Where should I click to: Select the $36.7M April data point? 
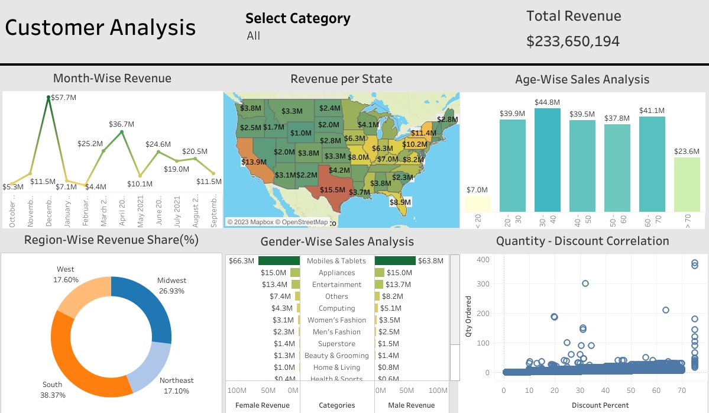coord(122,132)
